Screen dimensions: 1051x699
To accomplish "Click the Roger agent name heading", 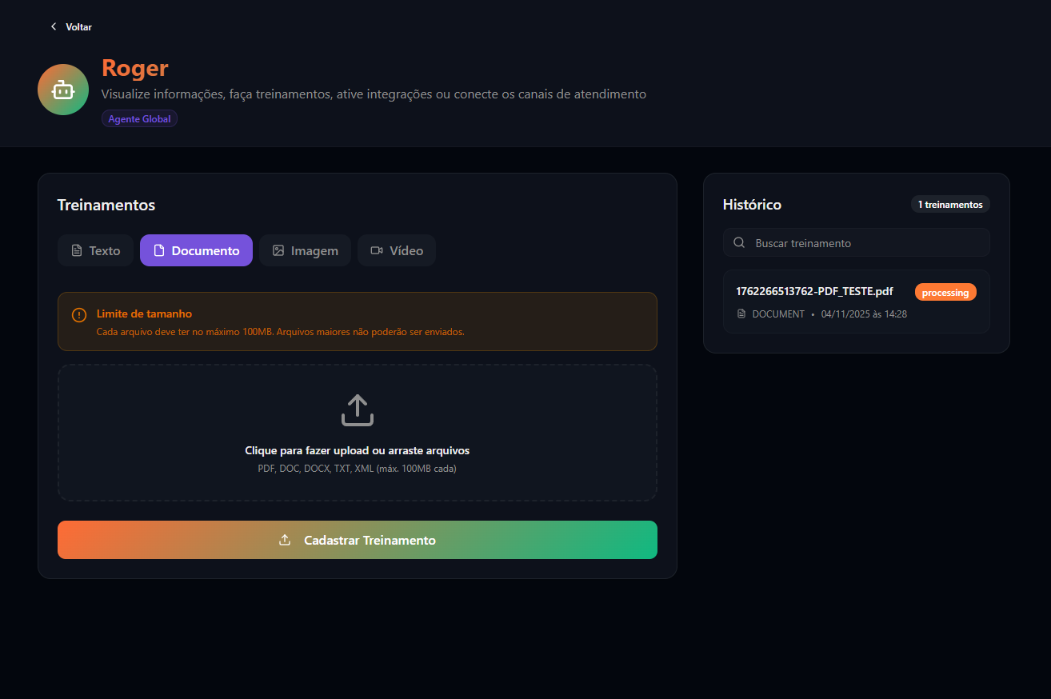I will [x=134, y=68].
